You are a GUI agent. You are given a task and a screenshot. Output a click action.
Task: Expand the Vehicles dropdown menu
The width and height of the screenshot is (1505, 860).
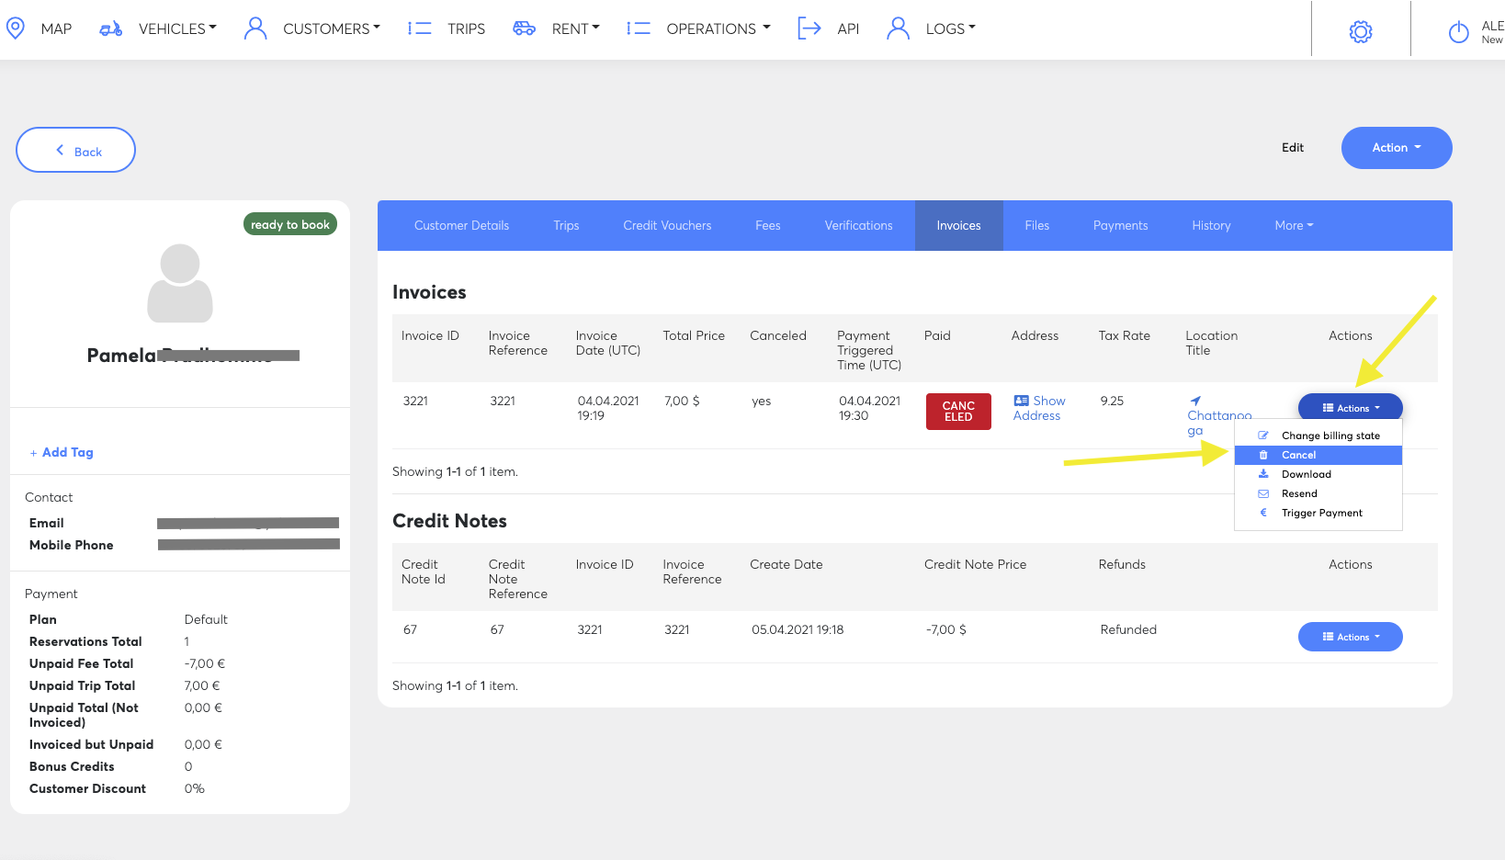[176, 28]
